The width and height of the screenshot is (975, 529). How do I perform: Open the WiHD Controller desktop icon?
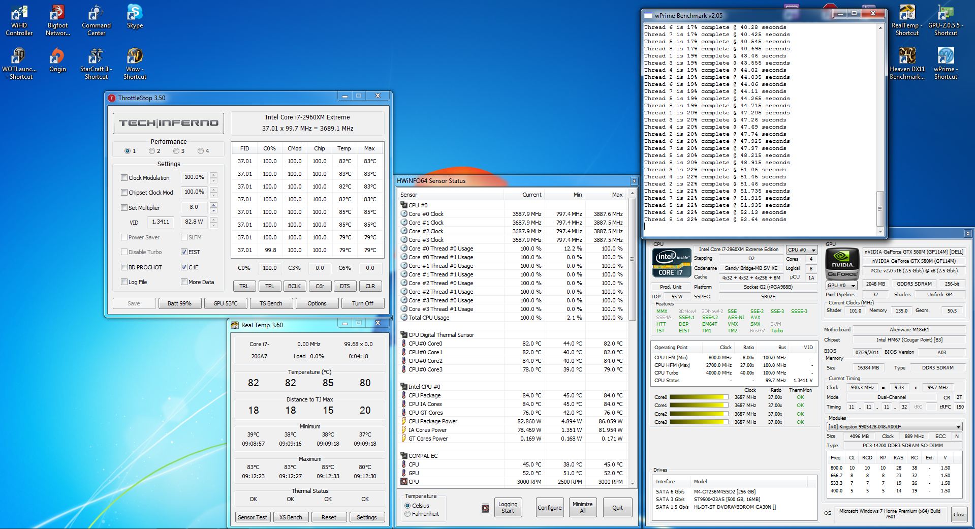(x=19, y=20)
